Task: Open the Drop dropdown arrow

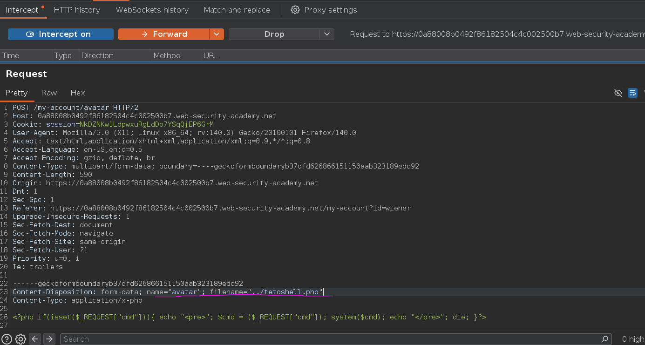Action: [327, 34]
